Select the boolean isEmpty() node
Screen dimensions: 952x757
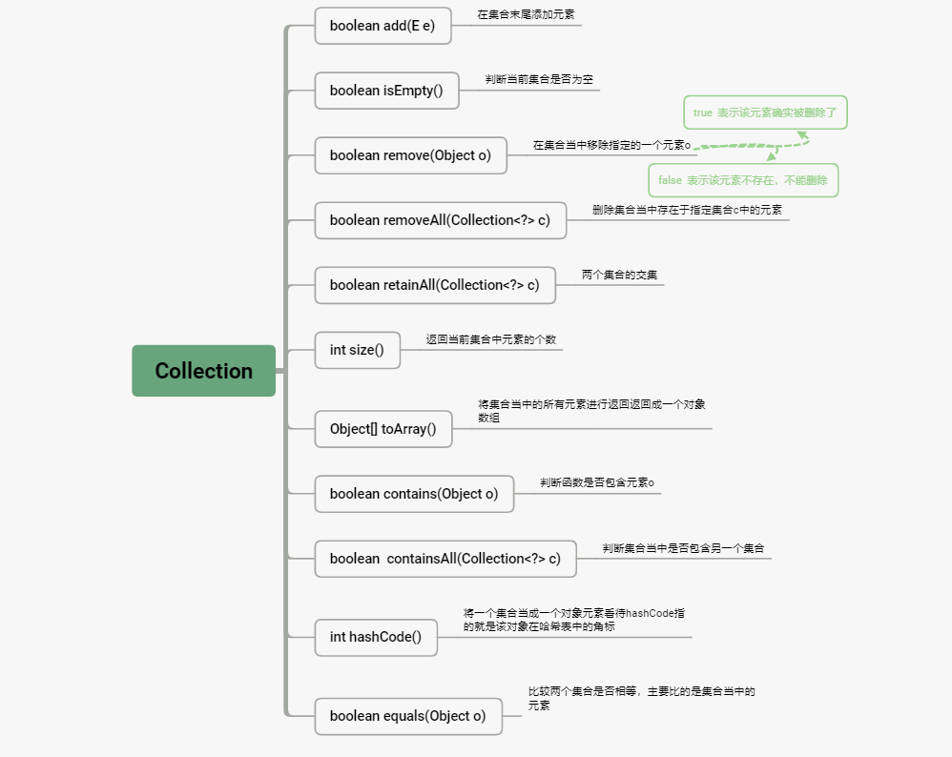click(386, 91)
